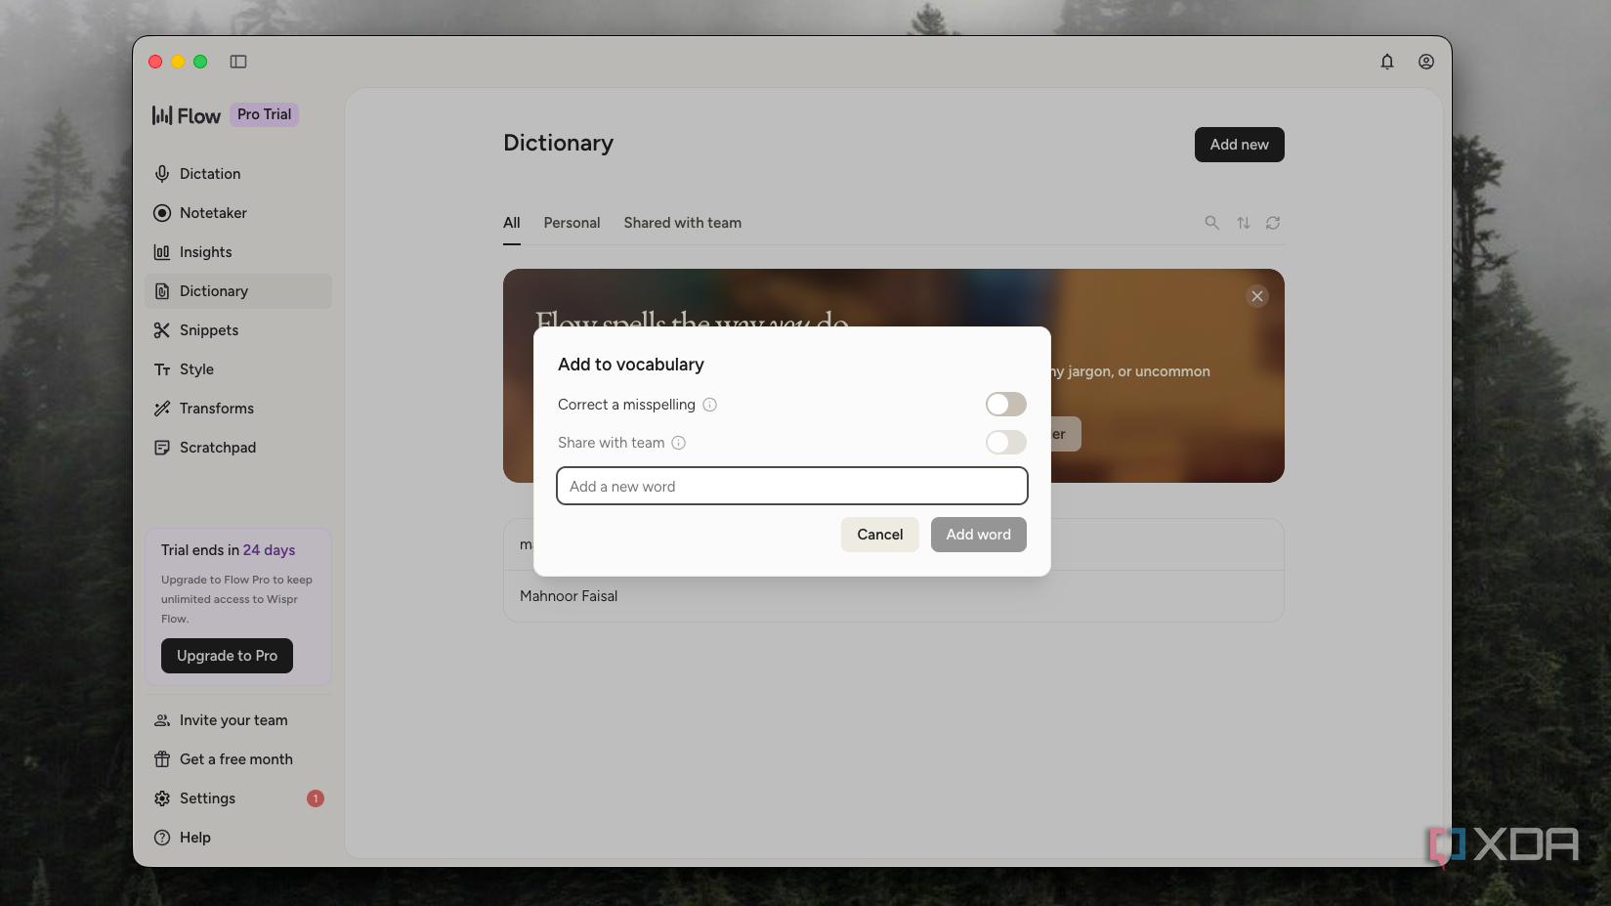Open Scratchpad in the sidebar
The image size is (1611, 906).
point(238,448)
